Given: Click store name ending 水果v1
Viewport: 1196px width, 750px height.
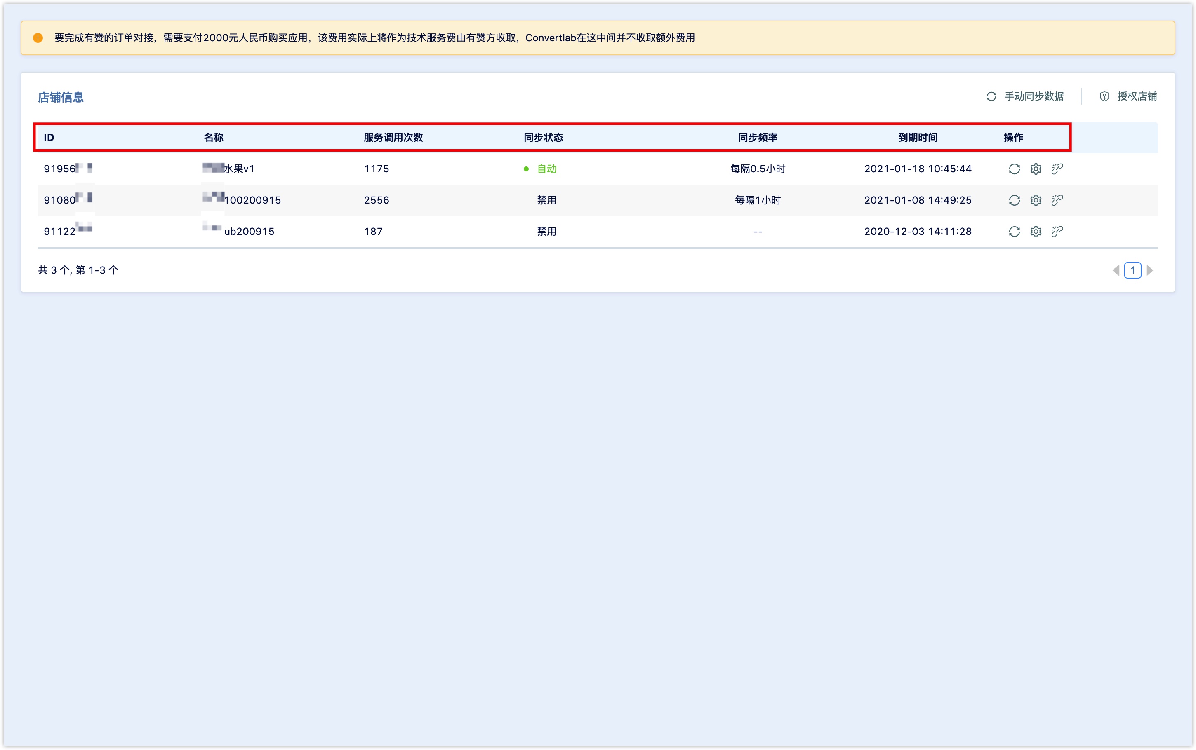Looking at the screenshot, I should (228, 169).
